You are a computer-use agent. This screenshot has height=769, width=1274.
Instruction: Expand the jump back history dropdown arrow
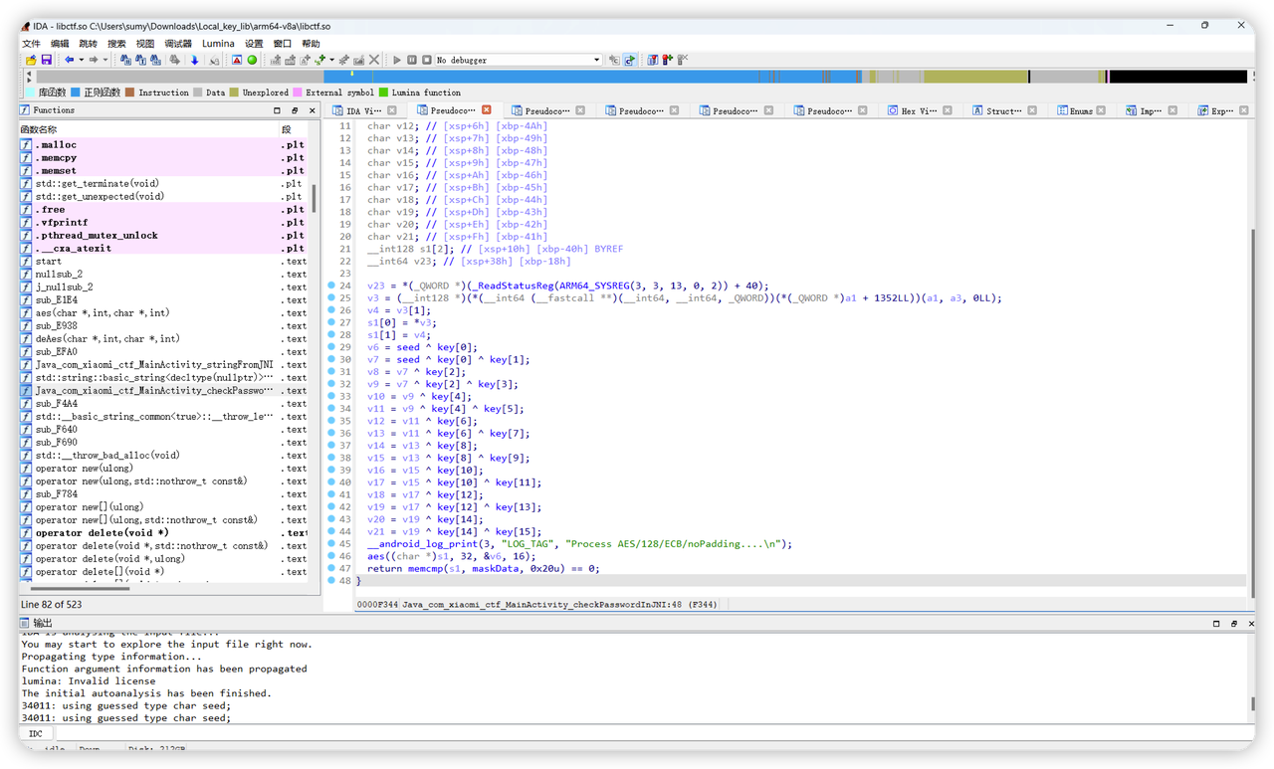81,60
